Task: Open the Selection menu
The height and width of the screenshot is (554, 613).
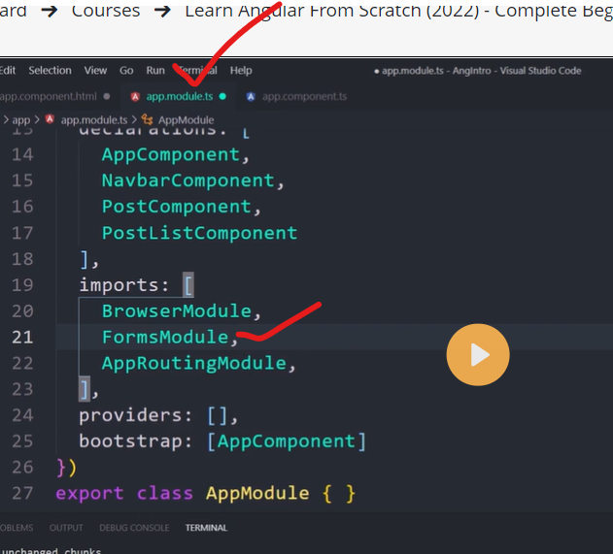Action: (50, 70)
